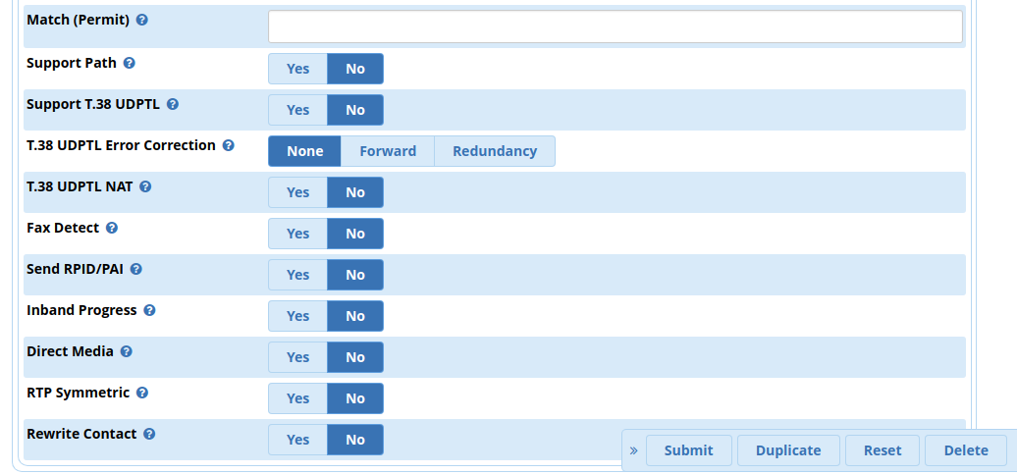This screenshot has height=474, width=1017.
Task: Show help for T.38 UDPTL Error Correction
Action: click(x=229, y=145)
